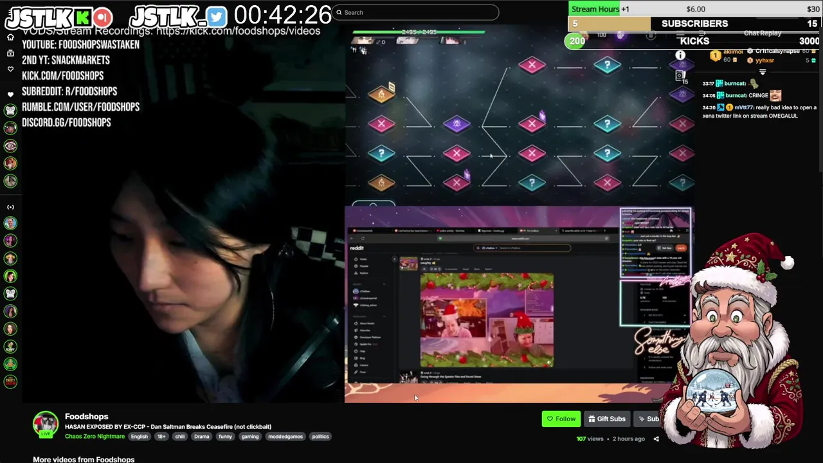Click the Gift Subs button
Screen dimensions: 823x463
[x=606, y=419]
